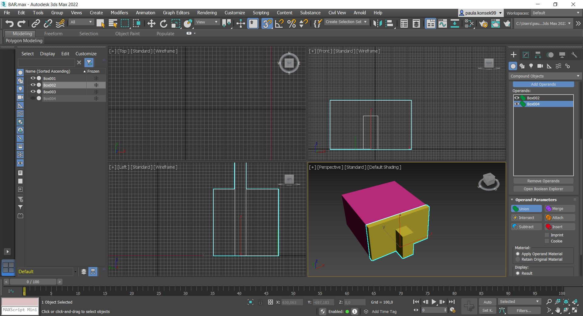This screenshot has height=316, width=583.
Task: Open the Compound Objects category dropdown
Action: (x=545, y=76)
